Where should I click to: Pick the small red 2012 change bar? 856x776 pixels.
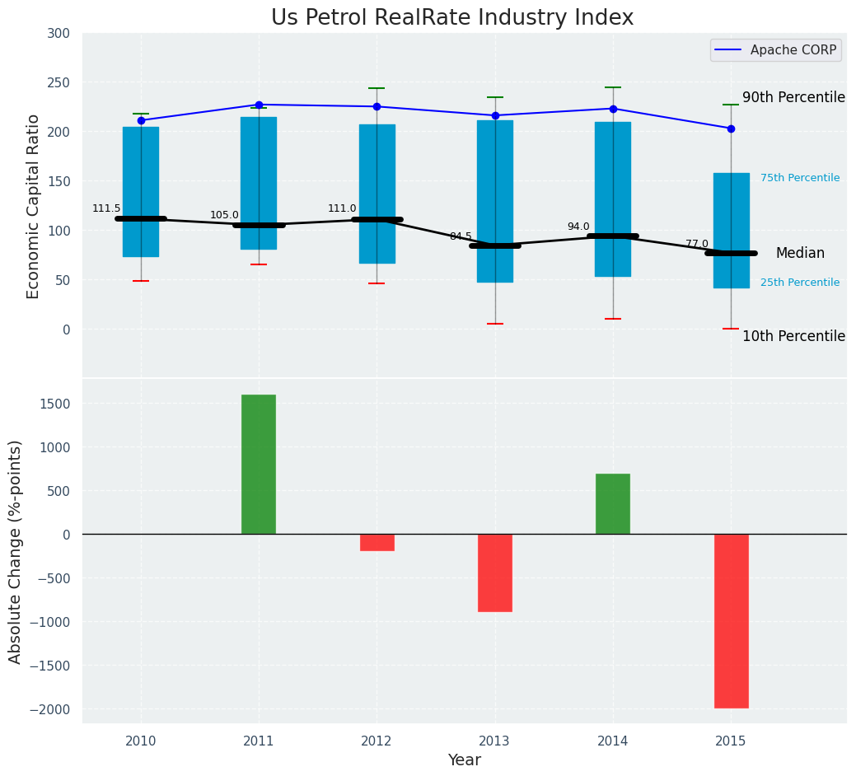(x=377, y=542)
